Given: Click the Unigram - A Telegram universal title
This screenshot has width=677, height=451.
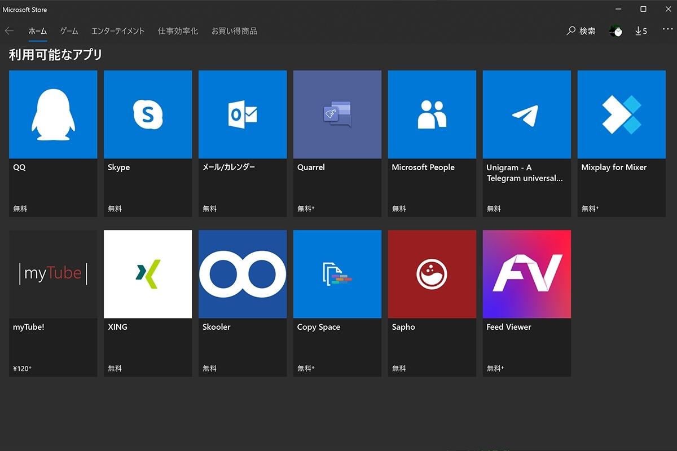Looking at the screenshot, I should (x=525, y=173).
